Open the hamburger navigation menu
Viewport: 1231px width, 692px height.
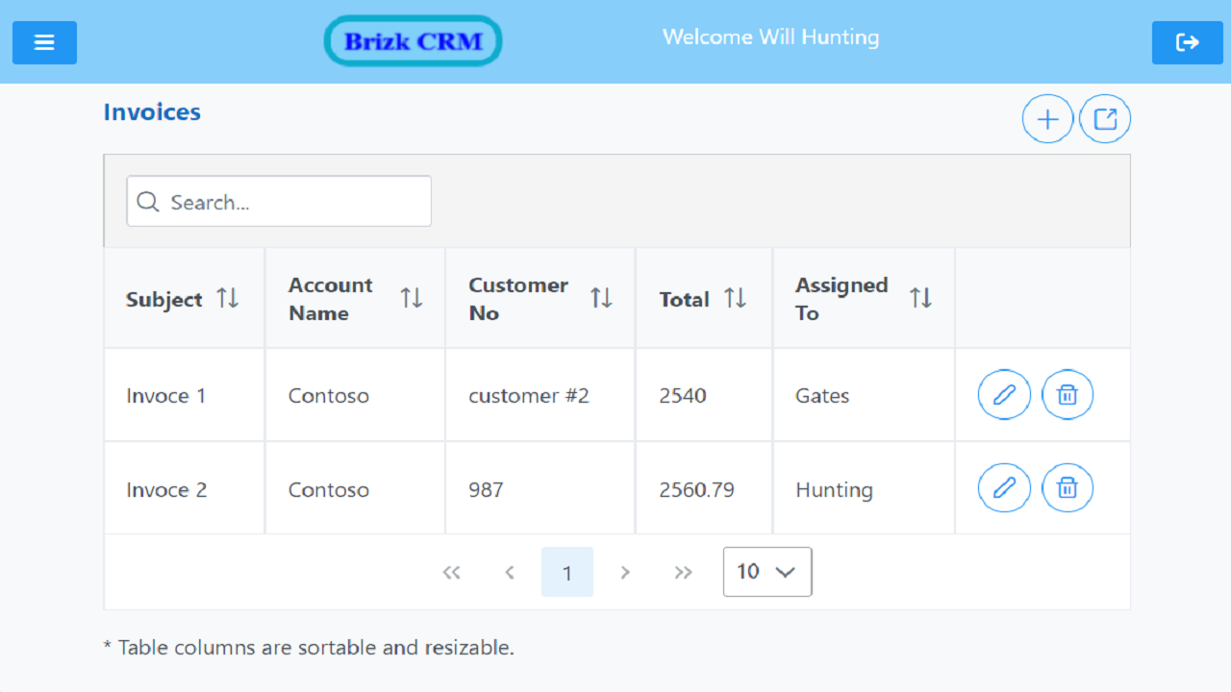click(x=43, y=42)
